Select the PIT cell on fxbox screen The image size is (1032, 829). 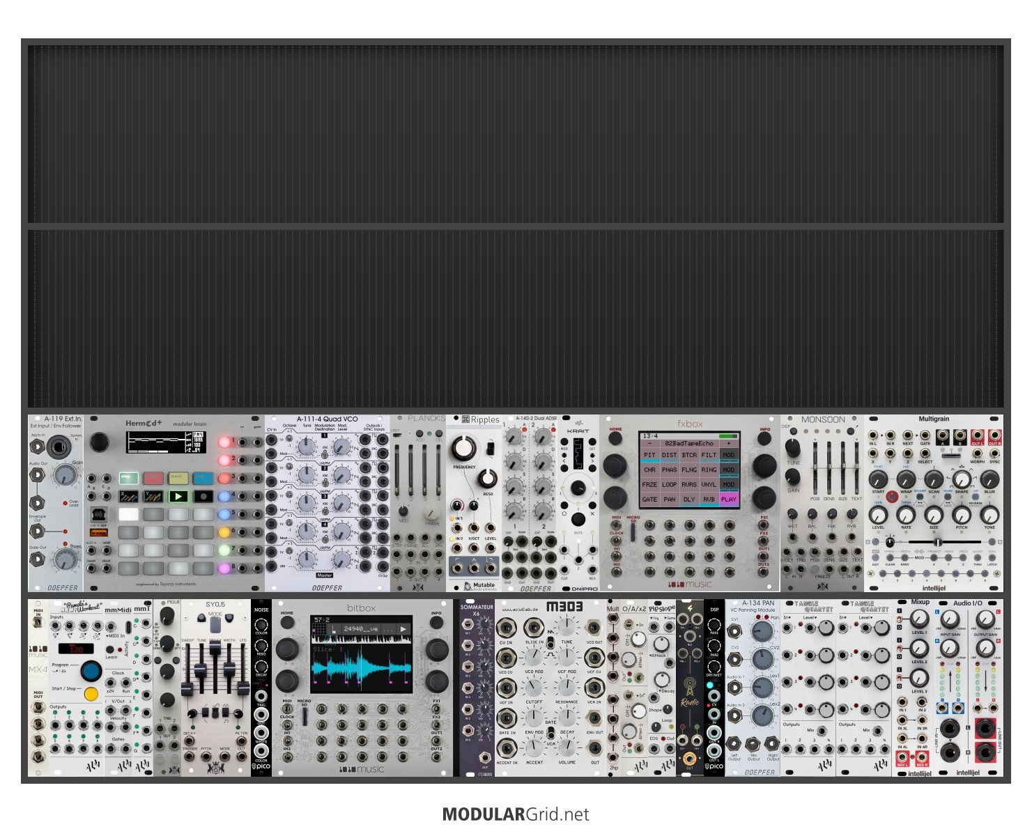[649, 455]
